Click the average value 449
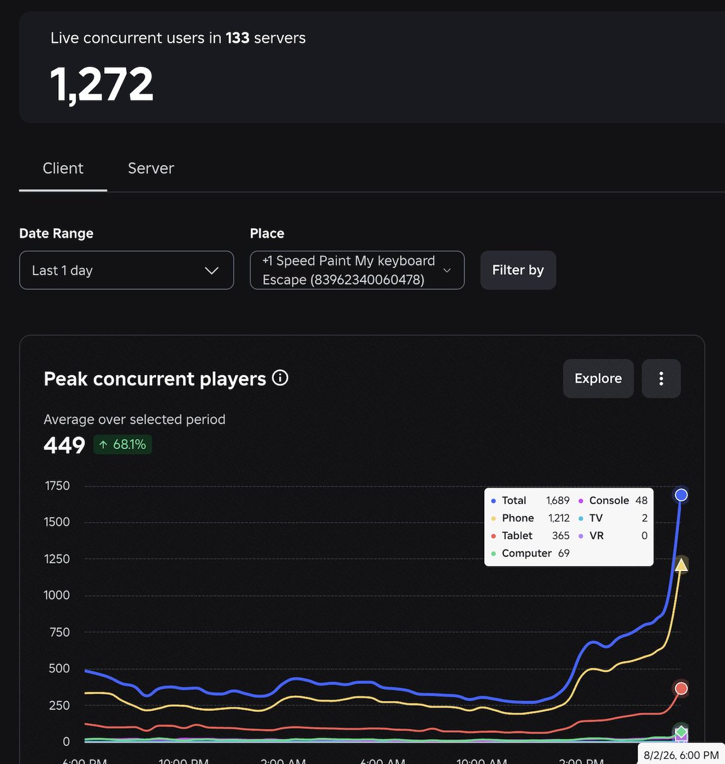 coord(64,445)
